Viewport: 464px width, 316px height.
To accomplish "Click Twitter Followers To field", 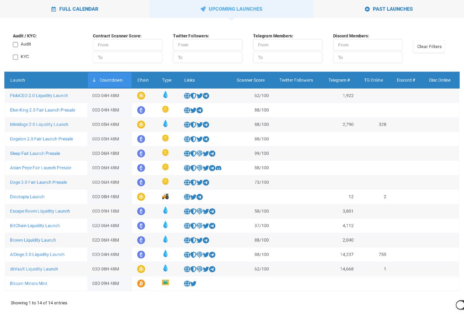I will point(208,58).
